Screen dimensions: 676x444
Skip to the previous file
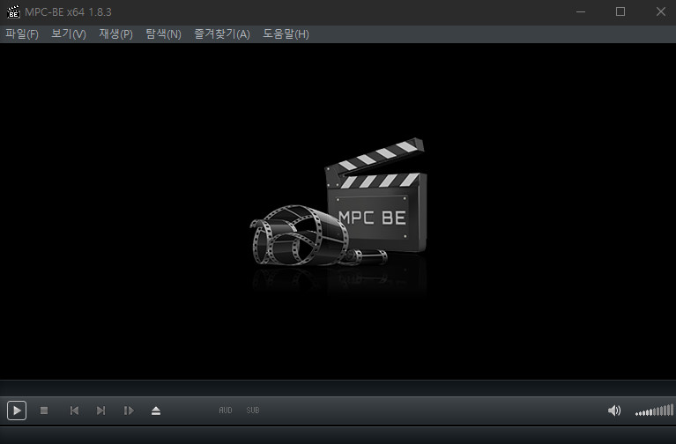point(74,411)
